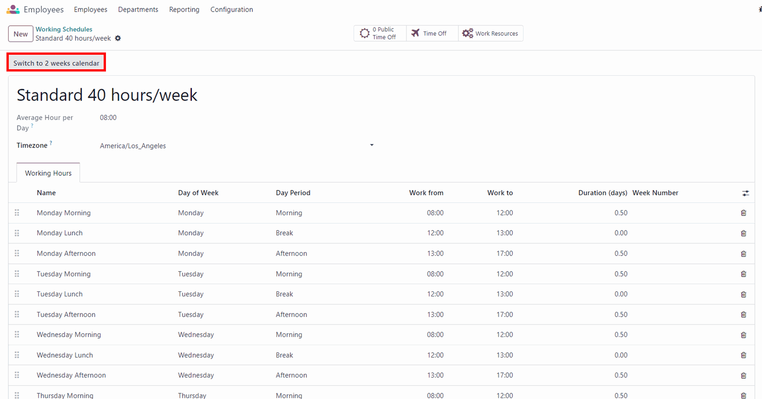Sort by the Name column header

[x=46, y=193]
